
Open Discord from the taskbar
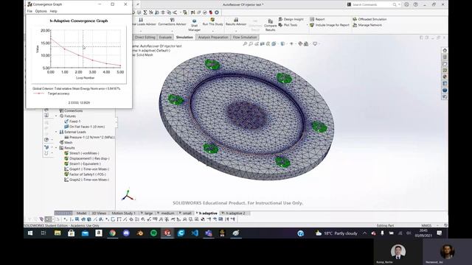[x=126, y=233]
